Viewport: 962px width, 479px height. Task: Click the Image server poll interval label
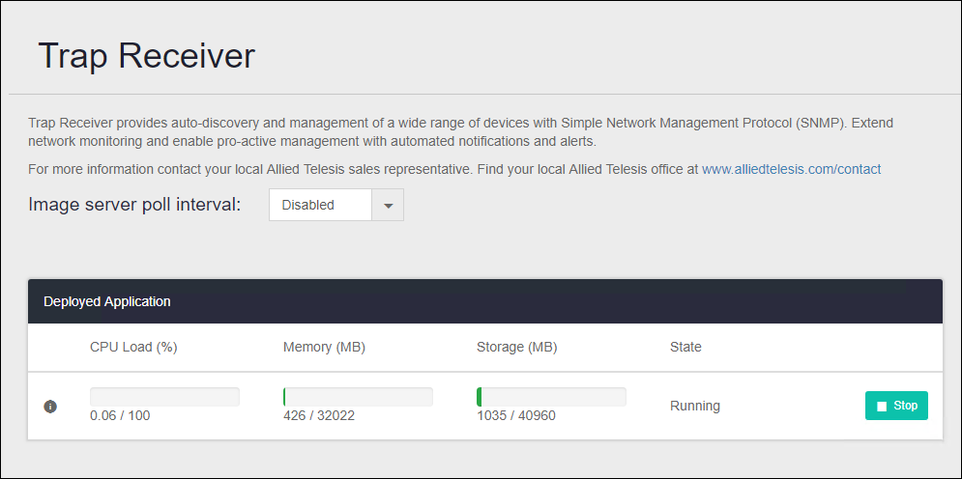coord(134,205)
